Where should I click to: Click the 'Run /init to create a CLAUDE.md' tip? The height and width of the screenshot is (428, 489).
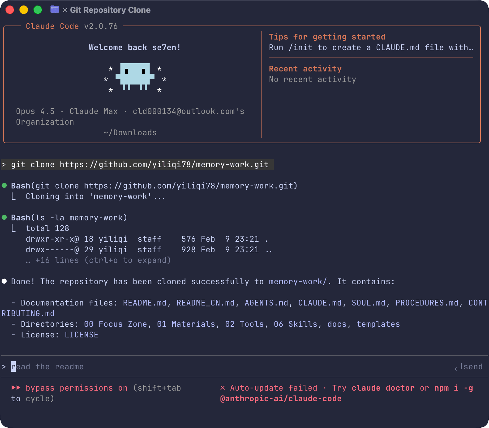pos(371,48)
